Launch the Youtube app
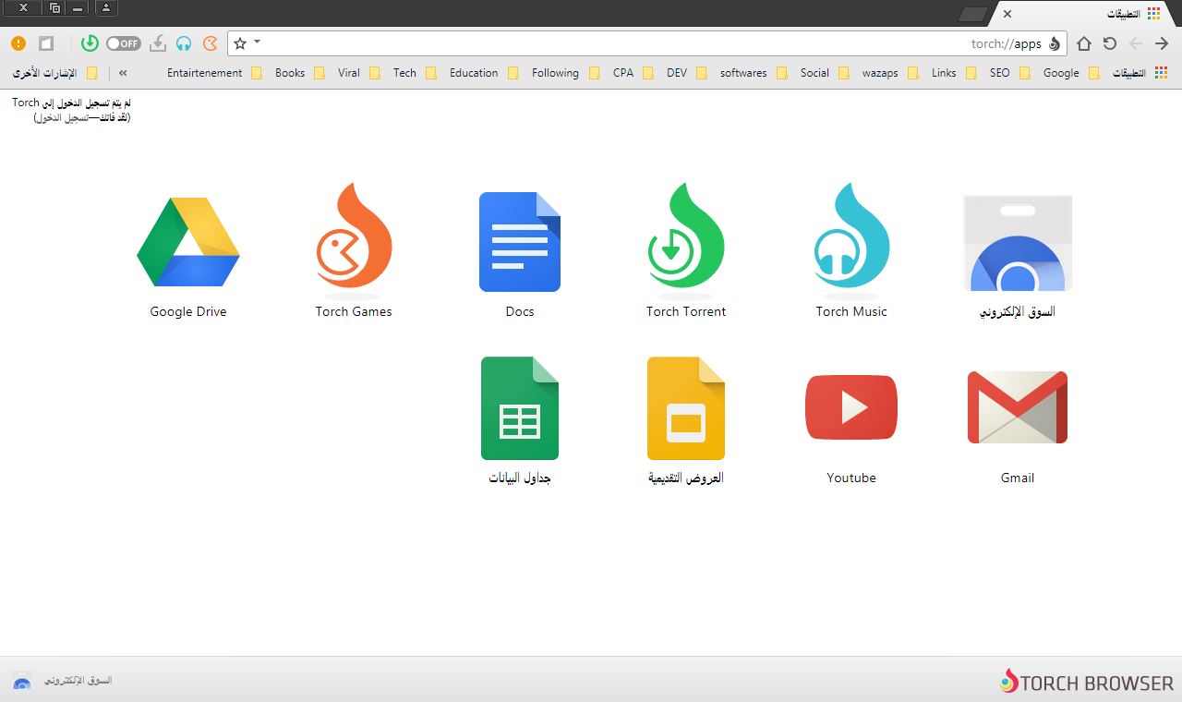The width and height of the screenshot is (1182, 702). pos(851,407)
